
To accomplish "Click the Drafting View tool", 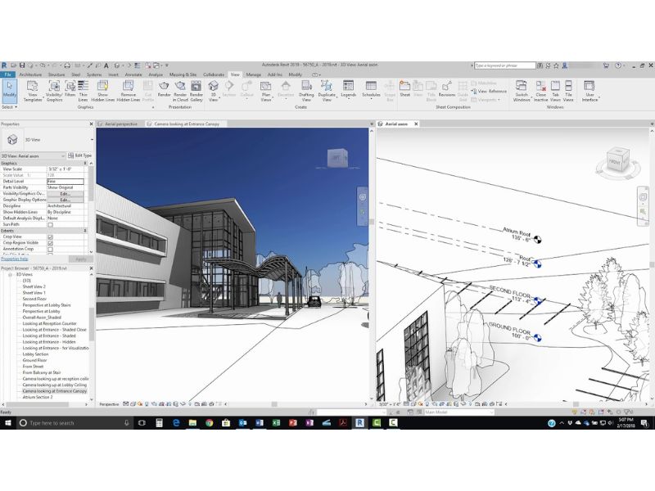I will [306, 91].
